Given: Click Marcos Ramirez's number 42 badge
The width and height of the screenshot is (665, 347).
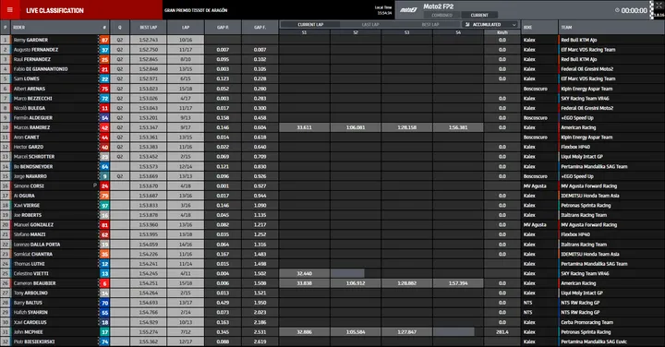Looking at the screenshot, I should click(104, 128).
